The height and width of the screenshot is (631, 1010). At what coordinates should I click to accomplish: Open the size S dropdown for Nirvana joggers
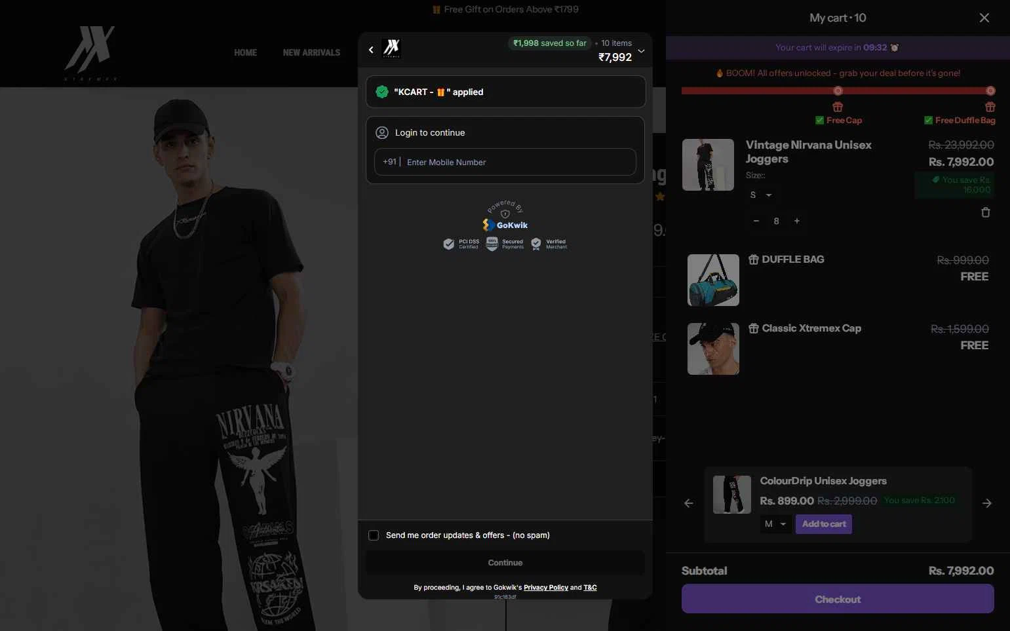762,195
